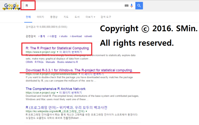Open Download R-3.3.1 for Windows result

tap(79, 70)
